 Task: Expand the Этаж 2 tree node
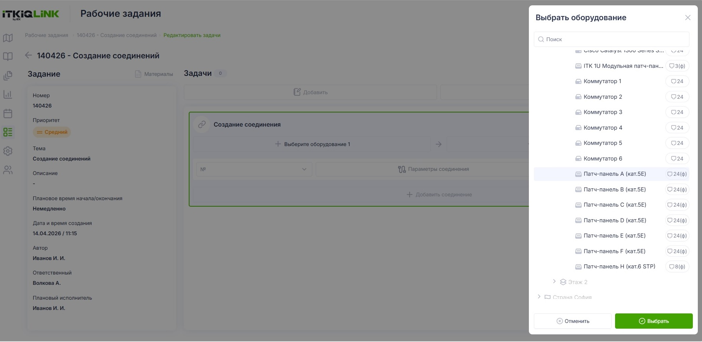(554, 281)
